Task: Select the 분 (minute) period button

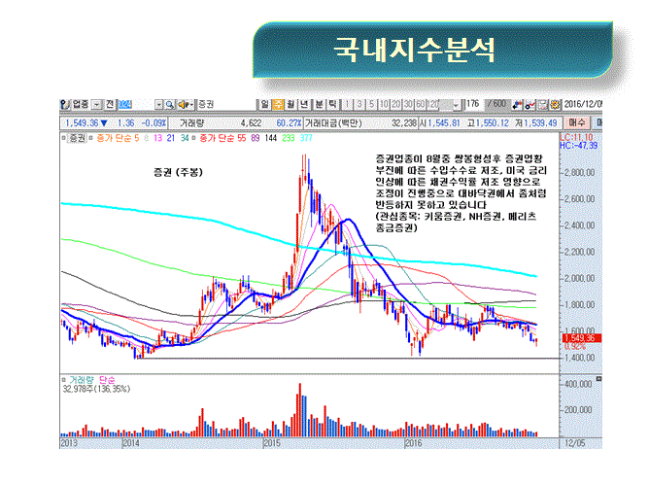Action: 319,104
